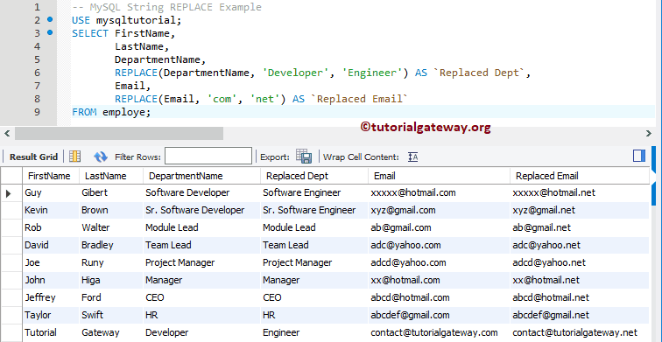
Task: Refresh the result grid data
Action: pos(101,157)
